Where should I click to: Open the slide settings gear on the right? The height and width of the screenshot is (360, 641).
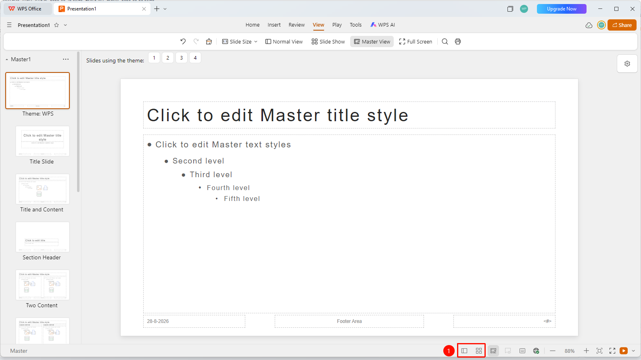627,64
